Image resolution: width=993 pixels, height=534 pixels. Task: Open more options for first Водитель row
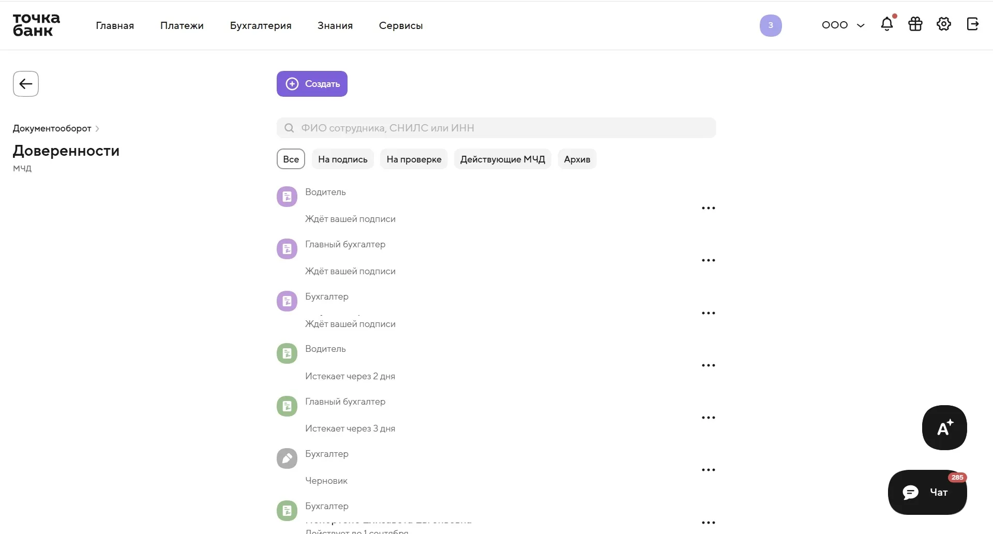pos(709,208)
